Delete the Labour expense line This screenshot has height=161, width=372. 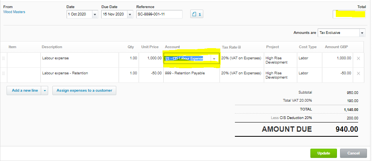[x=358, y=59]
